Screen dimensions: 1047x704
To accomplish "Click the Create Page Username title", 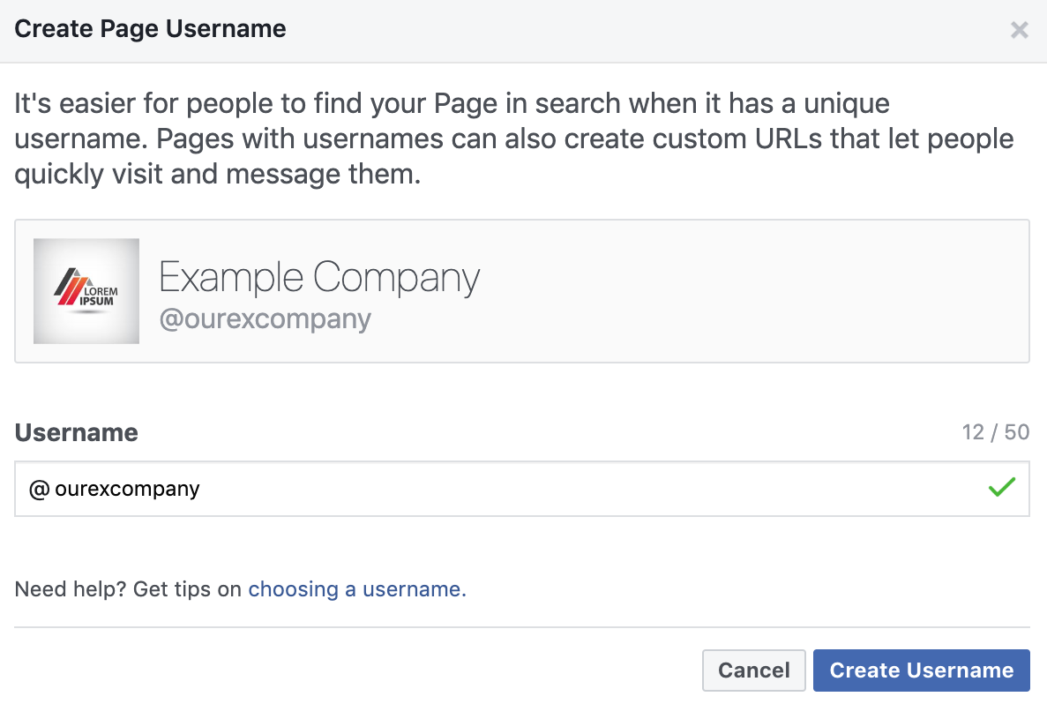I will 149,28.
